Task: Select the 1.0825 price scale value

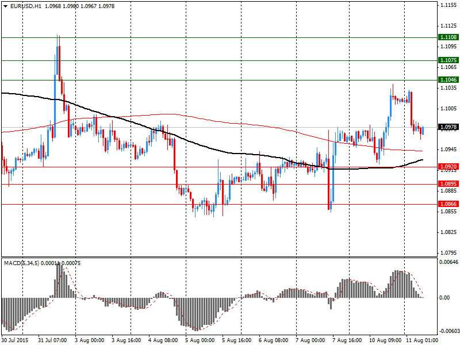Action: click(449, 232)
